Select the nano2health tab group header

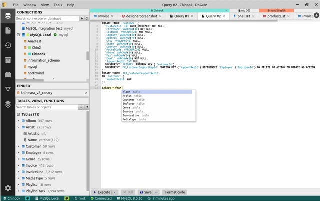276,10
